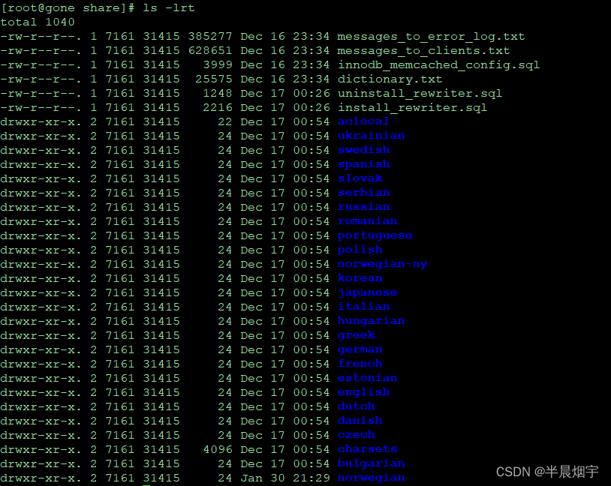Click the korean directory name
Image resolution: width=611 pixels, height=486 pixels.
coord(360,278)
